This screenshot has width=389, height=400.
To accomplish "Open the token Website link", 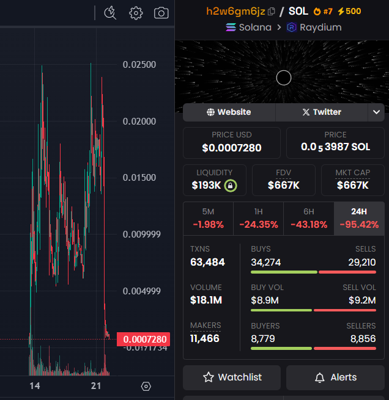I will 229,112.
